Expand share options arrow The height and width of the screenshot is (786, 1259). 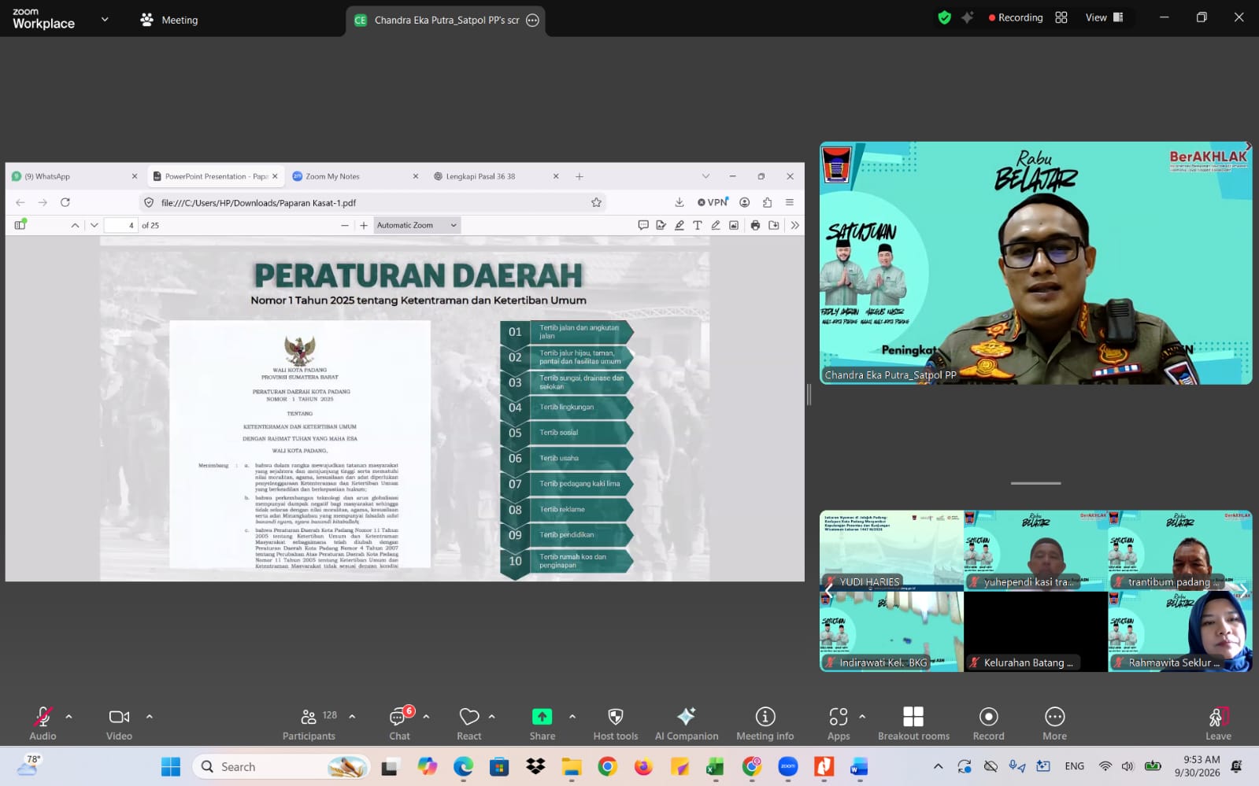572,716
